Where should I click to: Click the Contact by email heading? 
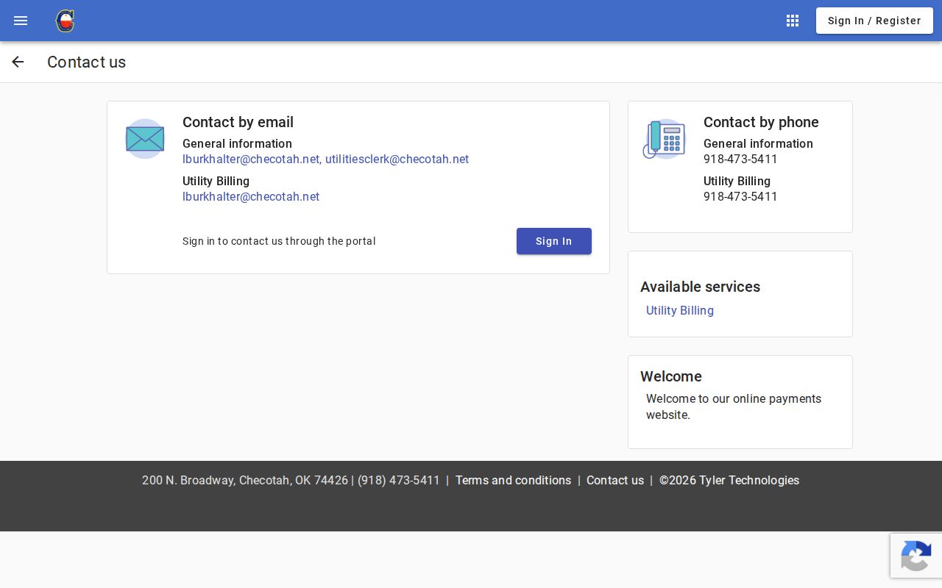238,122
